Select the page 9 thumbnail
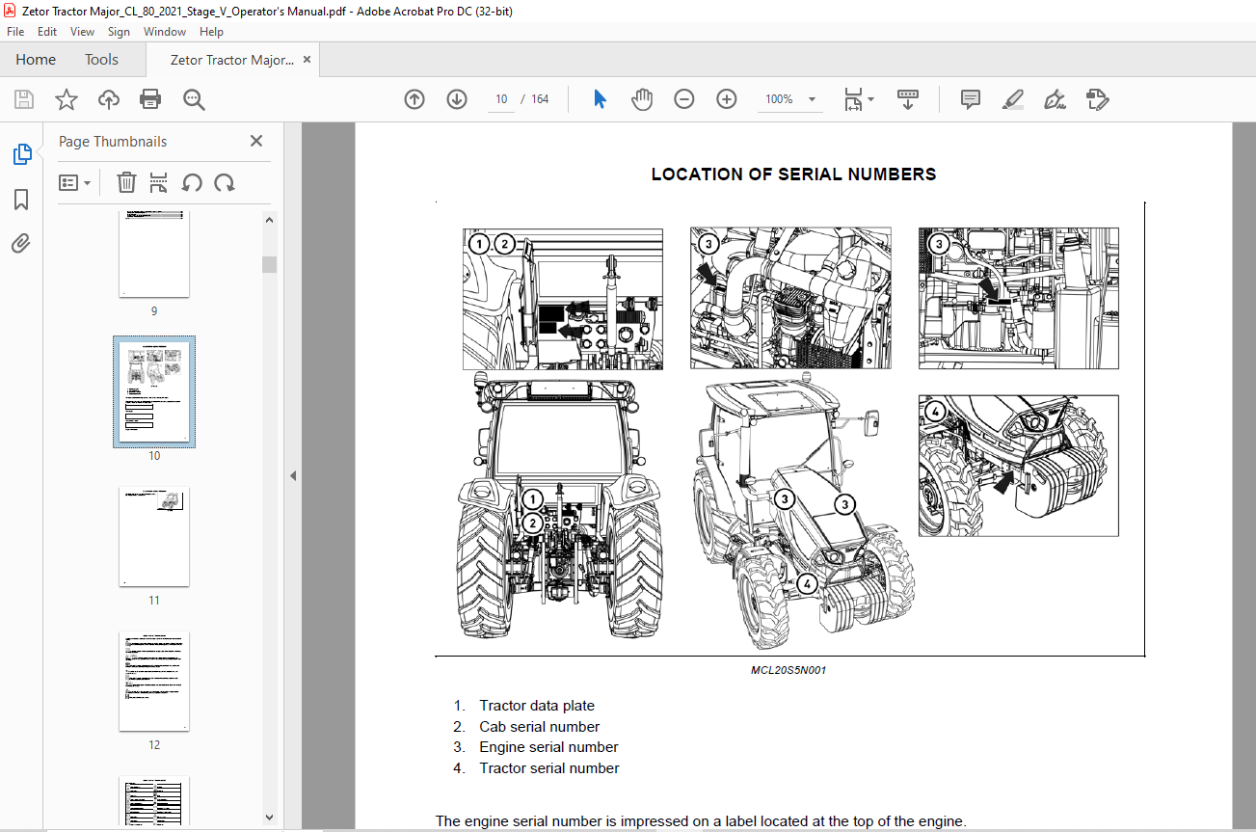The image size is (1256, 832). pos(154,255)
